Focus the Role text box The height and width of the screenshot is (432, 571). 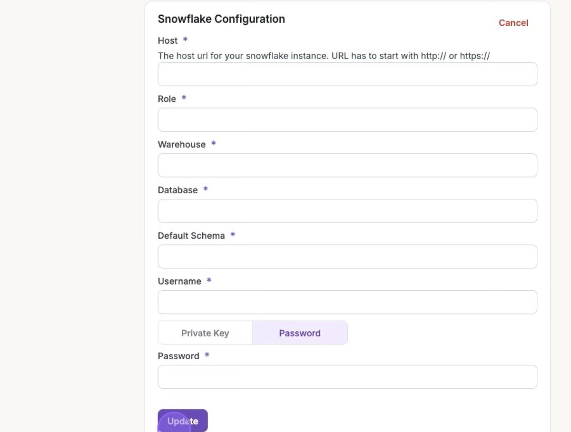[x=347, y=120]
